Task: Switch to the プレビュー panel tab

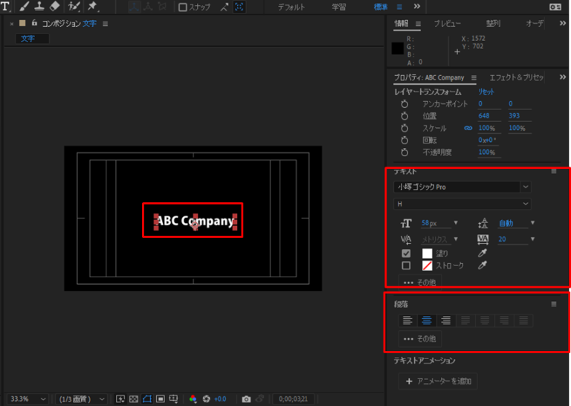Action: pyautogui.click(x=447, y=24)
